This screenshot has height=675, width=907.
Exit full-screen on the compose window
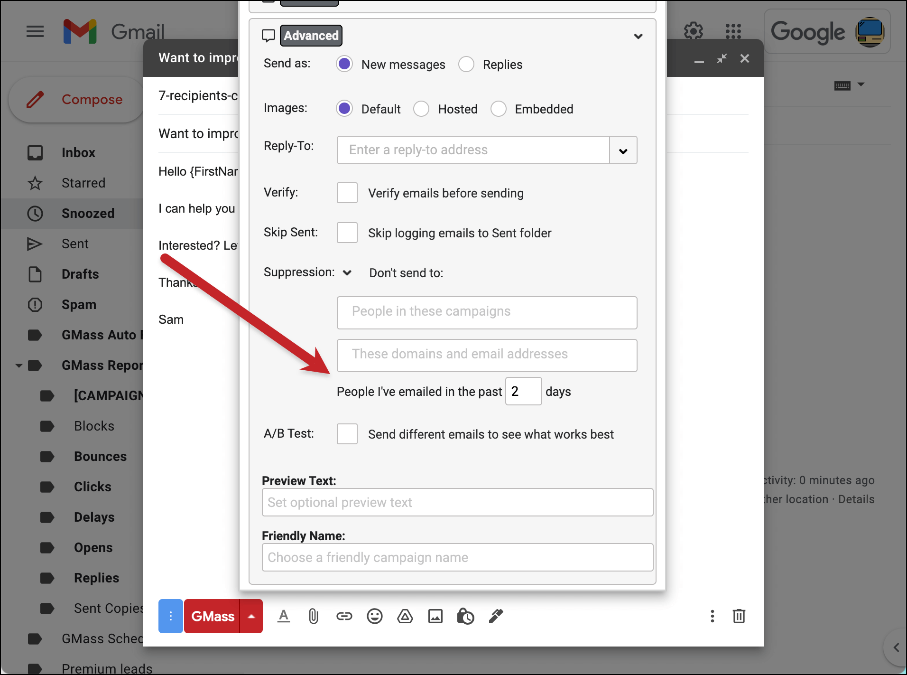(x=722, y=58)
